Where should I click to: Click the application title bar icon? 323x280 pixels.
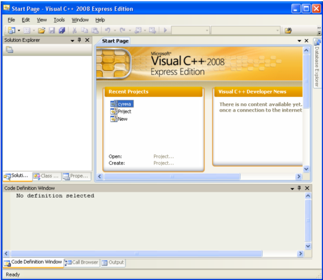(6, 8)
